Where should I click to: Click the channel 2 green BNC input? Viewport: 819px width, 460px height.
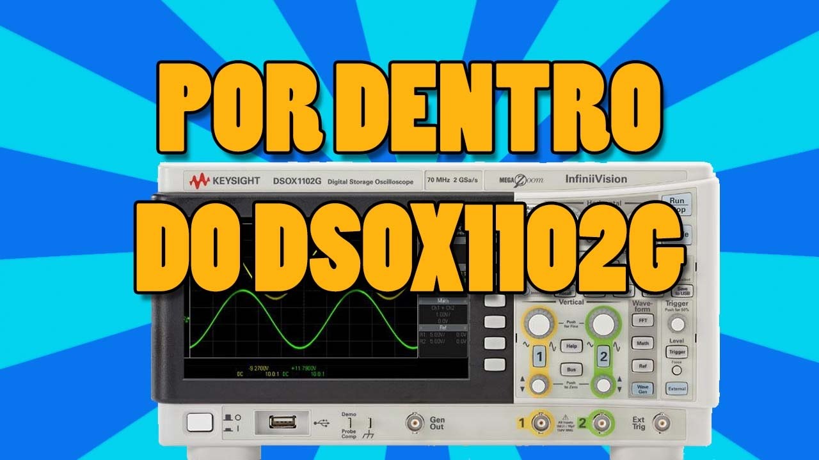click(601, 423)
